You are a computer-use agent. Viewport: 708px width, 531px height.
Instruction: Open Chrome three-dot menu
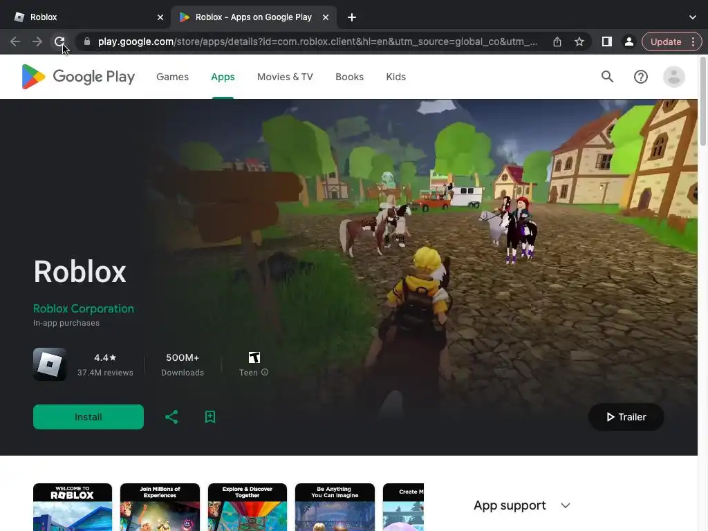pos(693,41)
